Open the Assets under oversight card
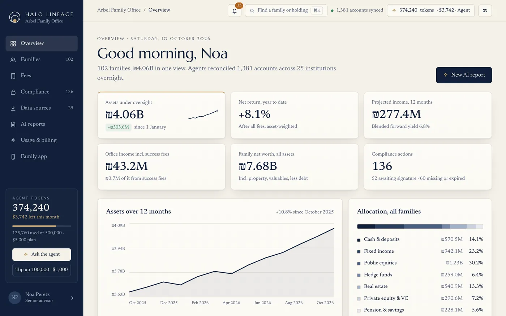506x316 pixels. coord(161,115)
